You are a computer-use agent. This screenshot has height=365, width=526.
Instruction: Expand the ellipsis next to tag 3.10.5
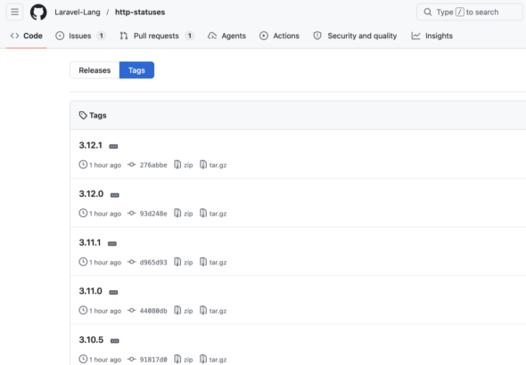click(115, 341)
